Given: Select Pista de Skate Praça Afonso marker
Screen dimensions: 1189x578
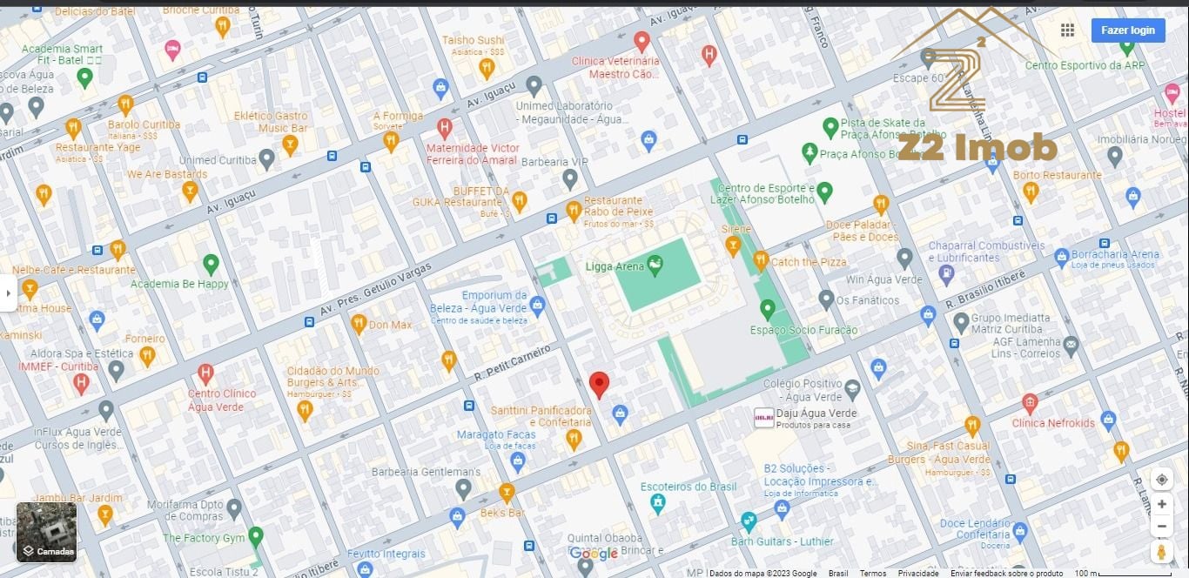Looking at the screenshot, I should (x=830, y=128).
